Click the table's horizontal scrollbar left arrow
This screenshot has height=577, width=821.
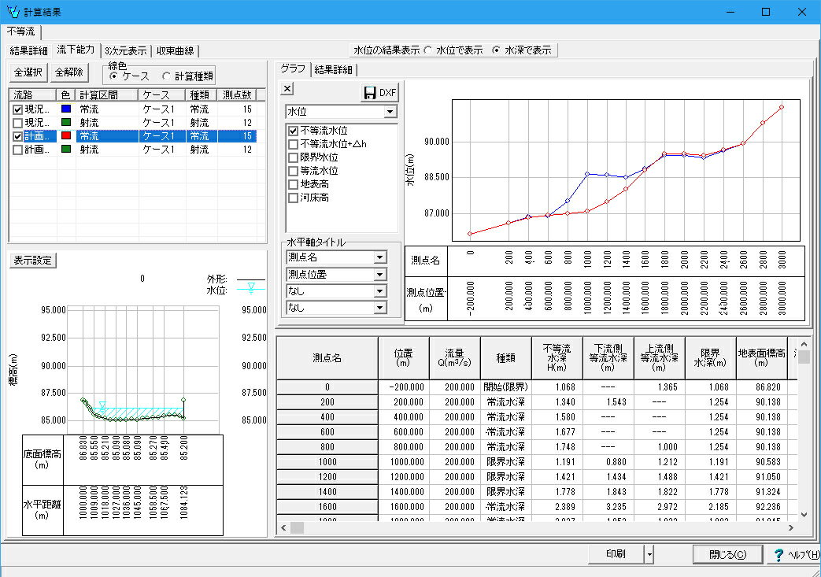tap(283, 527)
